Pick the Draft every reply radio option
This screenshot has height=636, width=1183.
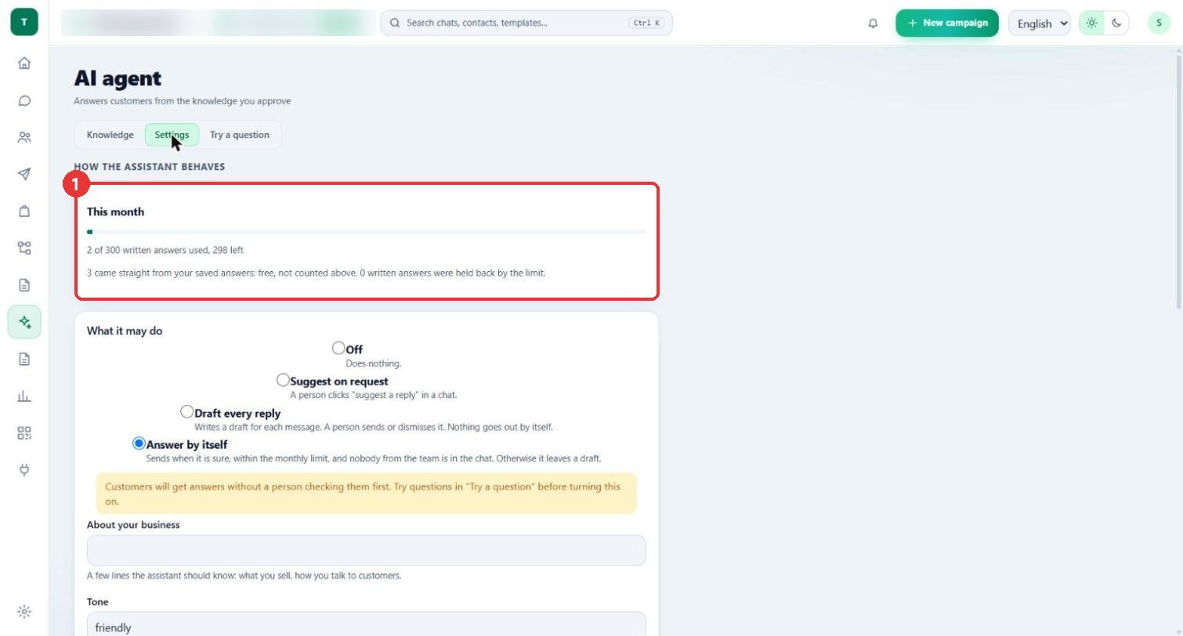(x=186, y=412)
